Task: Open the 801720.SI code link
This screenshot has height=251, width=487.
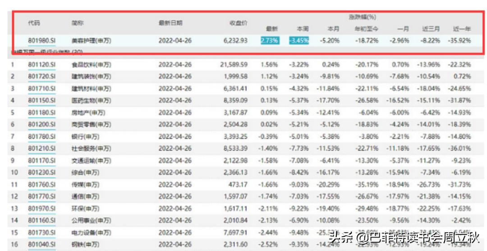Action: tap(41, 76)
